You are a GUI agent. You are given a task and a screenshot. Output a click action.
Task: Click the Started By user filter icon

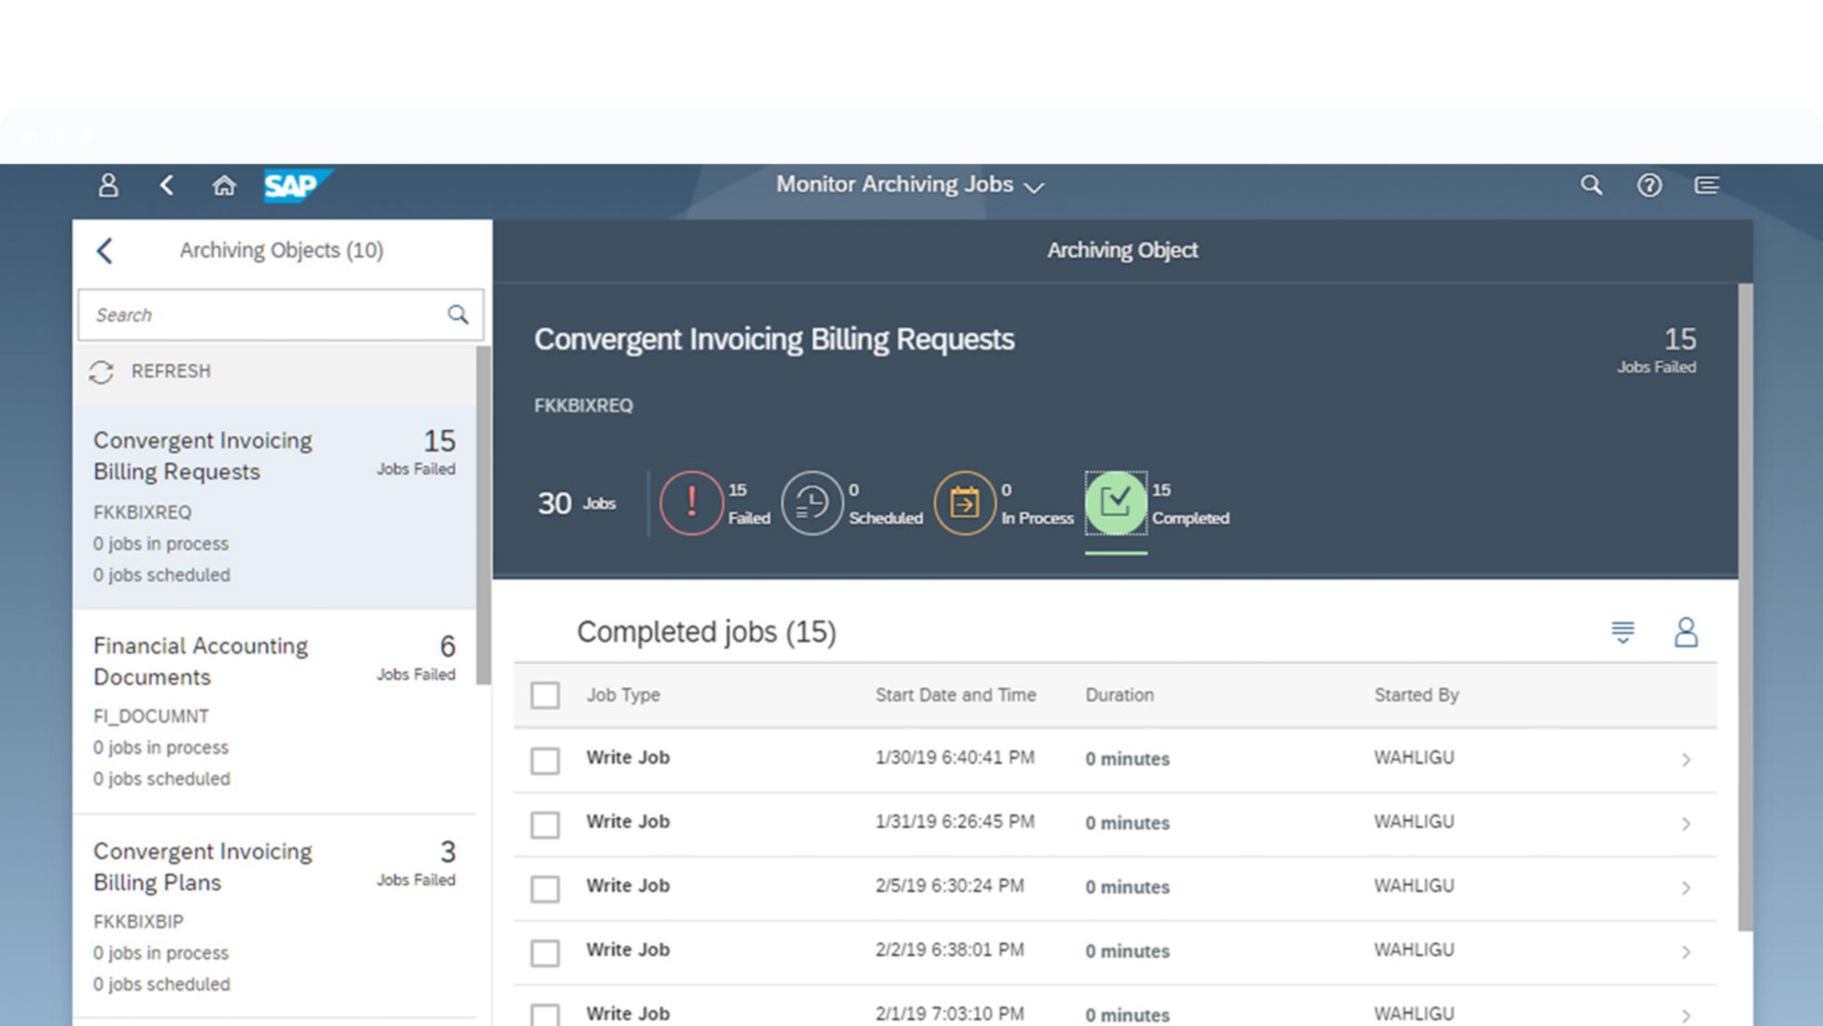point(1685,632)
